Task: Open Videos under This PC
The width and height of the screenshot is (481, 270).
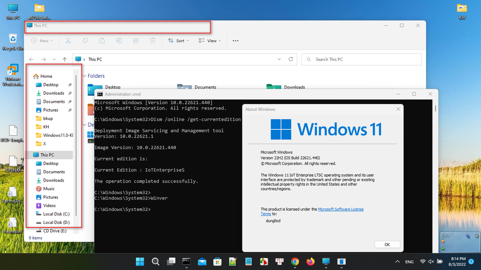Action: (x=49, y=205)
